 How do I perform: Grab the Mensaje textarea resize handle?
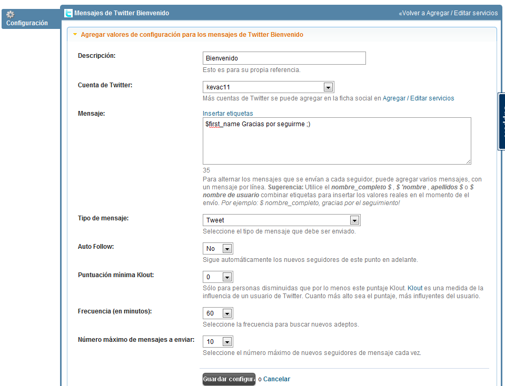tap(468, 161)
